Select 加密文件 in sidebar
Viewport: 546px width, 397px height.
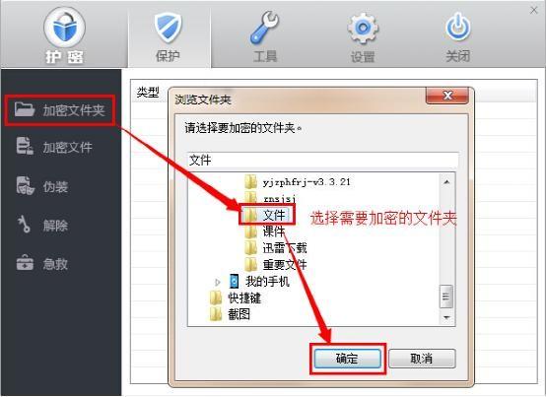[x=54, y=147]
